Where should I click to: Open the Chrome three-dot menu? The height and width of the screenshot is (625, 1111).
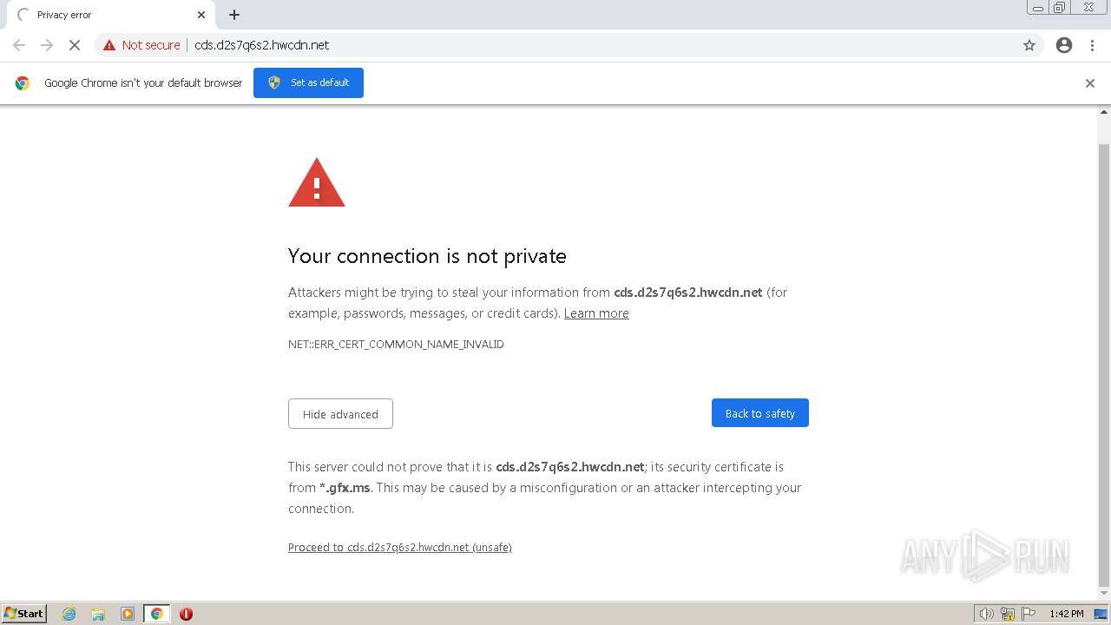point(1092,45)
